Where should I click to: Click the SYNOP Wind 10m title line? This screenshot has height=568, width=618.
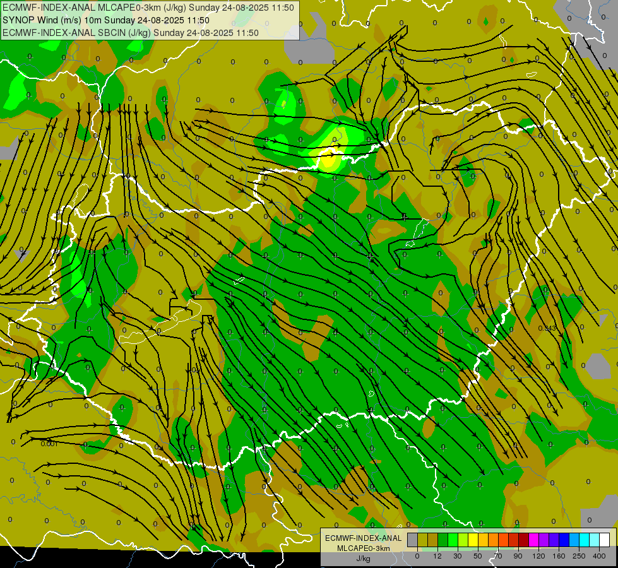coord(106,20)
